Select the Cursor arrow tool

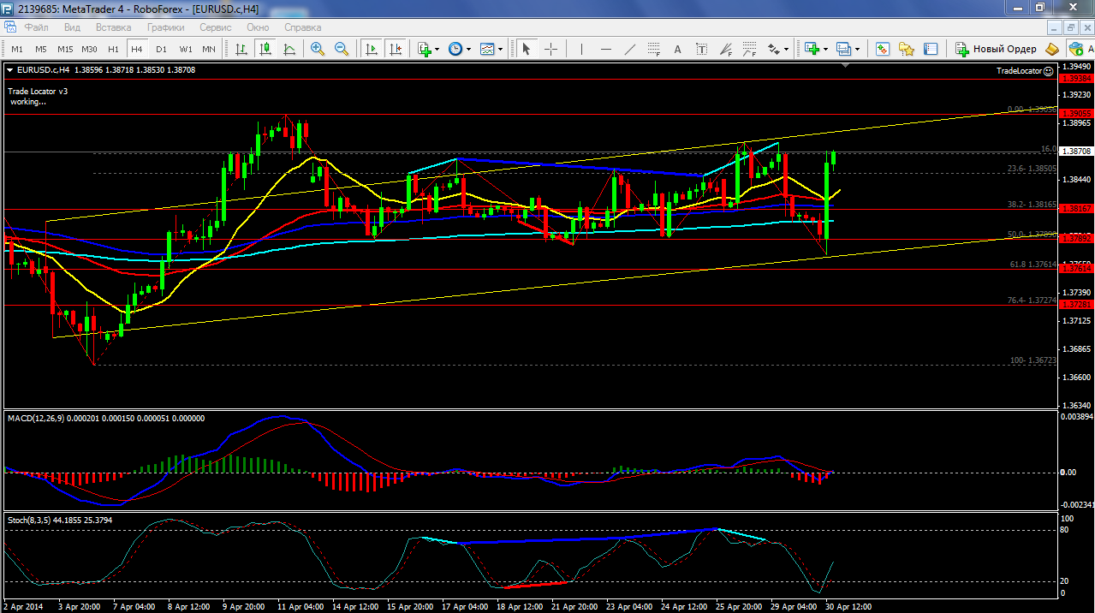click(527, 49)
